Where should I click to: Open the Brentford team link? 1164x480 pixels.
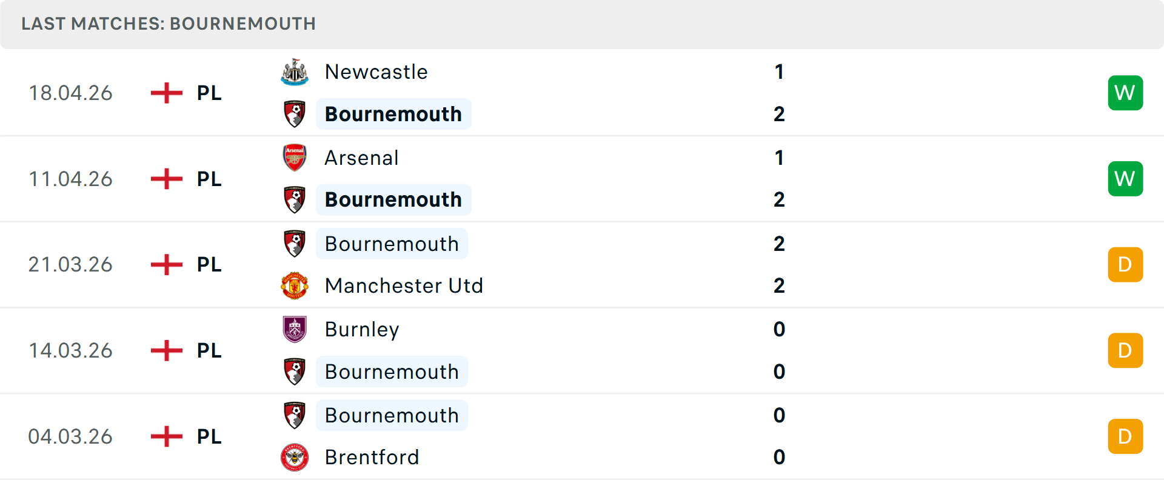pyautogui.click(x=372, y=457)
